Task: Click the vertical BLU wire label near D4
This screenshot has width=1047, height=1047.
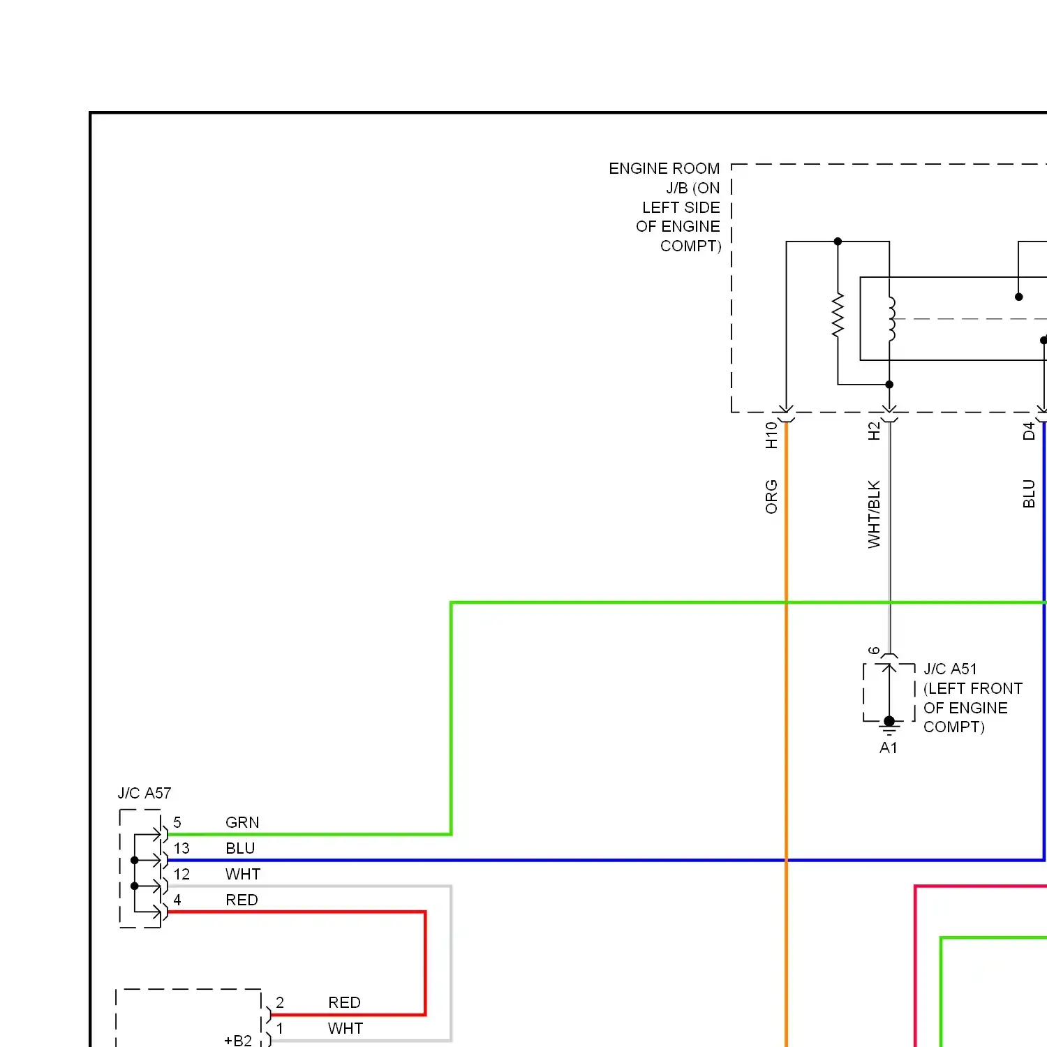Action: 1028,493
